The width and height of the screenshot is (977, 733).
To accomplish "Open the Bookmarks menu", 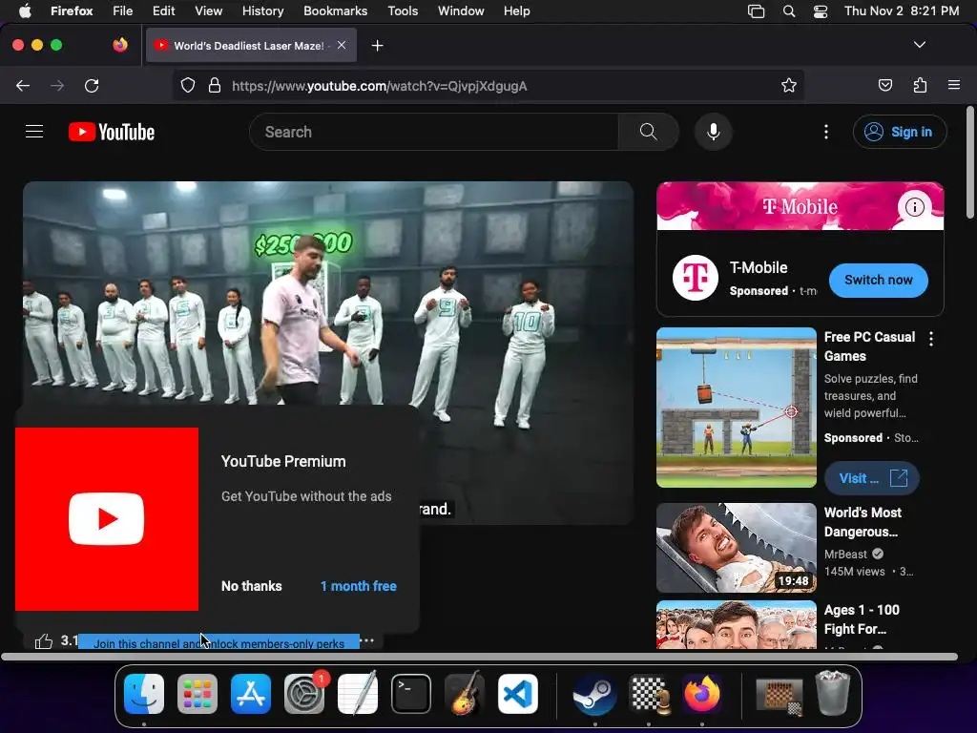I will pyautogui.click(x=335, y=11).
